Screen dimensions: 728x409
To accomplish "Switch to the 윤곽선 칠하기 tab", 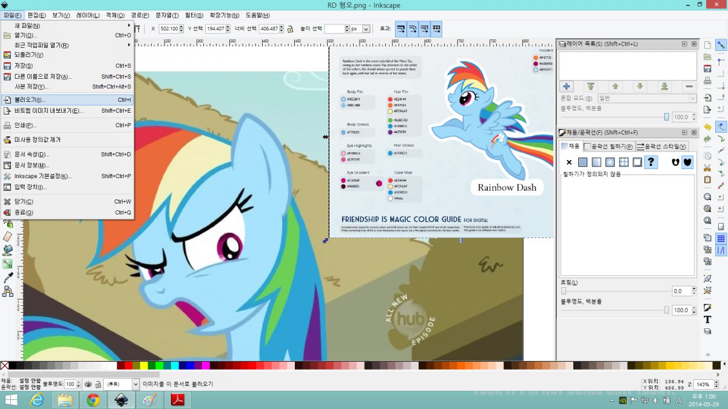I will pos(608,146).
